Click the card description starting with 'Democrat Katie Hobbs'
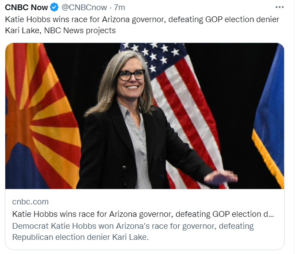The width and height of the screenshot is (296, 254). (133, 226)
